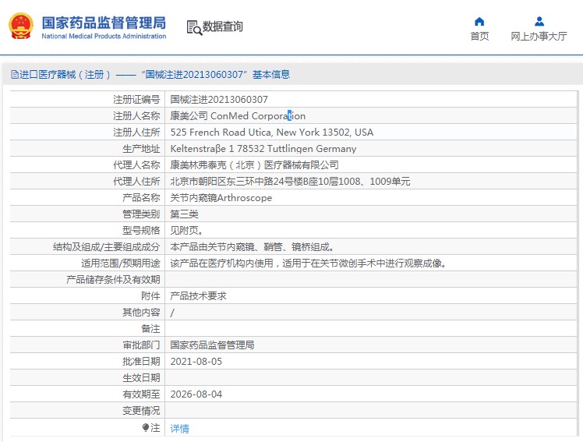This screenshot has width=583, height=442.
Task: Click the 代理人住所 row label
Action: tap(136, 182)
